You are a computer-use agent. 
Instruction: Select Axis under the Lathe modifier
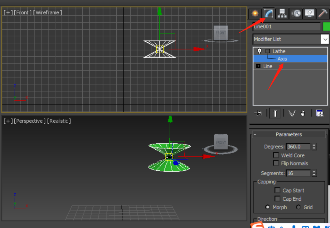[282, 59]
